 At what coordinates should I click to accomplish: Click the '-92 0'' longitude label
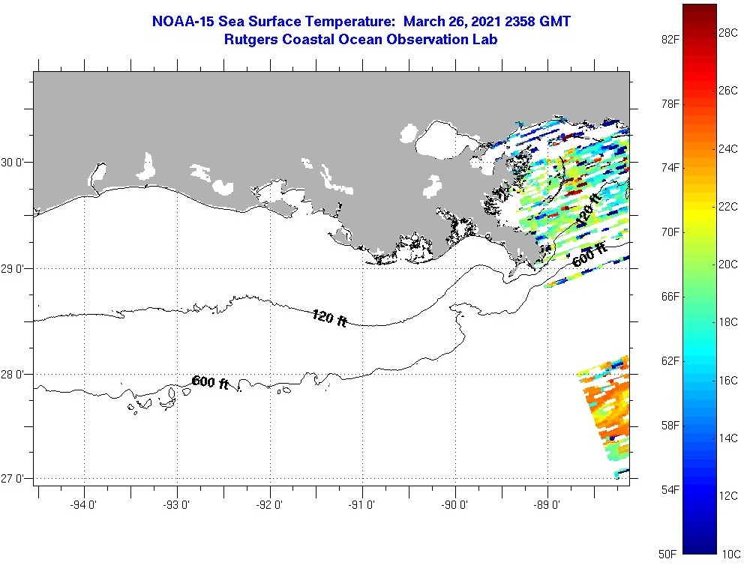269,505
